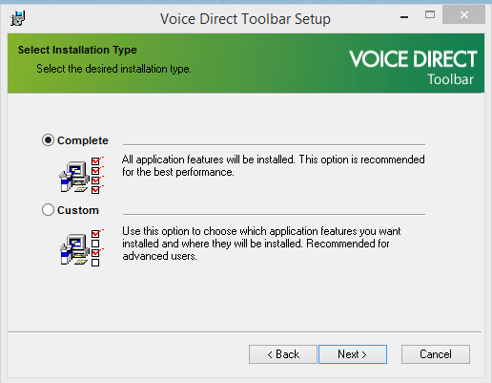Cancel the installation

point(436,354)
